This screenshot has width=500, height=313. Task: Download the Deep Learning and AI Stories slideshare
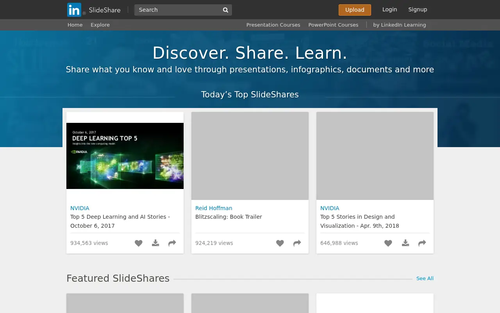(155, 243)
